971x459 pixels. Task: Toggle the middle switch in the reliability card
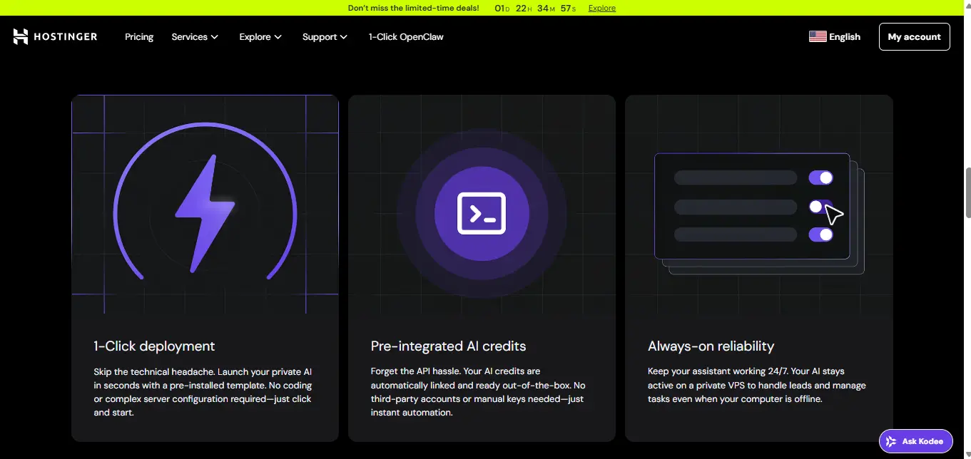coord(819,207)
